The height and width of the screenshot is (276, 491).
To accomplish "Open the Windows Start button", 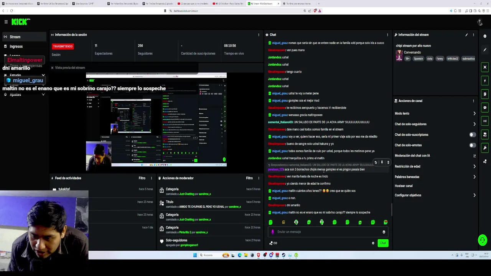I will (x=195, y=255).
